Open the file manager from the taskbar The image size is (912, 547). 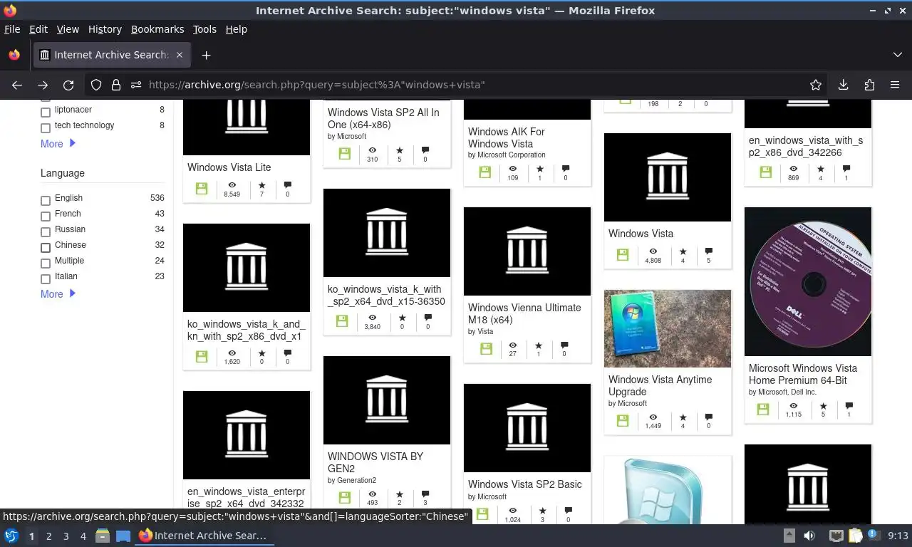coord(102,536)
